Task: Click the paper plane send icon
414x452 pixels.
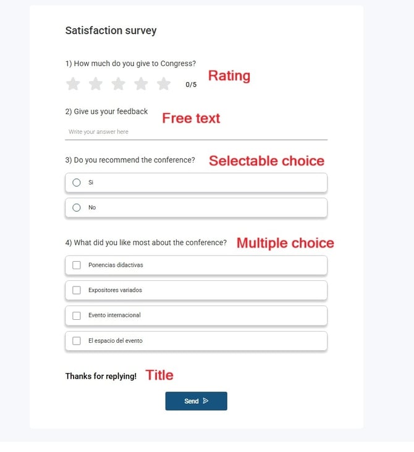Action: pyautogui.click(x=206, y=401)
